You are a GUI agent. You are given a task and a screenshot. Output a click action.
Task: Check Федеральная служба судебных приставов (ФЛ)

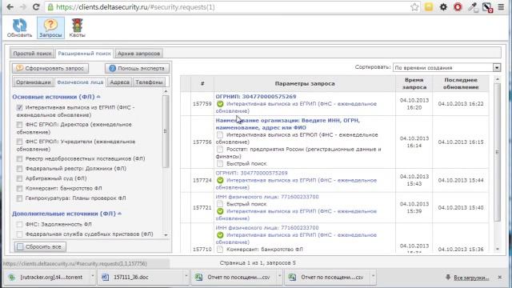(x=19, y=234)
